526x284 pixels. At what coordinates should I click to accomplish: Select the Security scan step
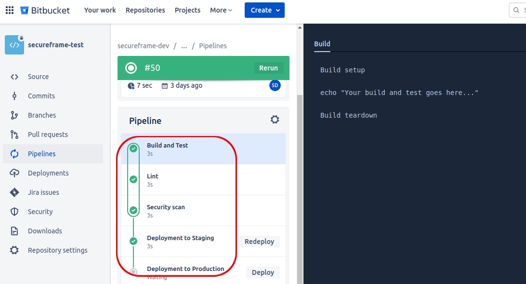click(x=203, y=211)
